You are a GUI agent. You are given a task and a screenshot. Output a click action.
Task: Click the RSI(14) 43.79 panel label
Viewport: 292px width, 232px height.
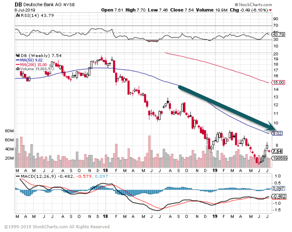[x=37, y=15]
